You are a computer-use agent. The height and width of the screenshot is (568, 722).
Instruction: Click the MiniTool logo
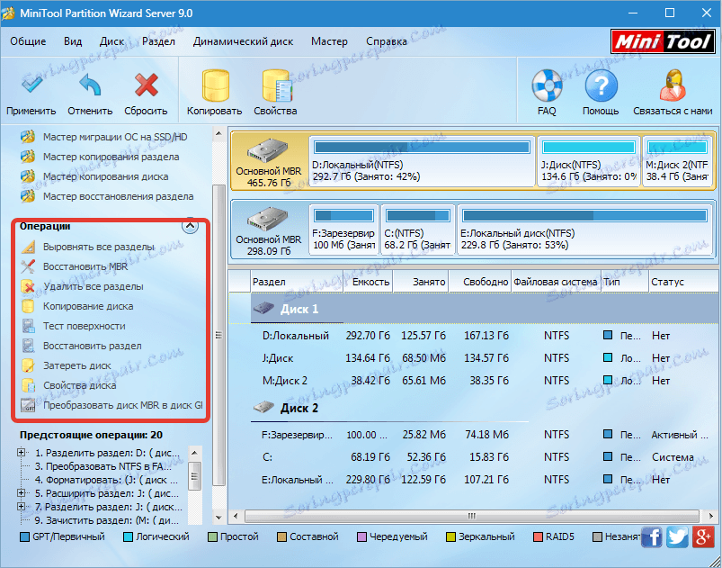(x=663, y=42)
